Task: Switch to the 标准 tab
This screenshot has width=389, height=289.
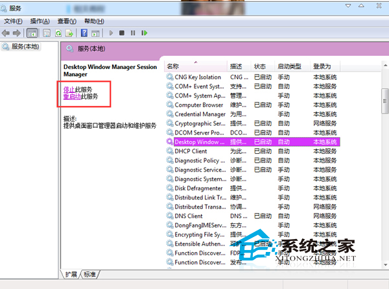Action: 90,274
